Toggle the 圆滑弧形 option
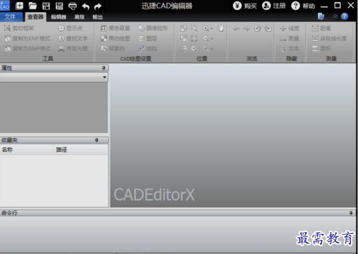Screen dimensions: 358x254 coord(153,28)
